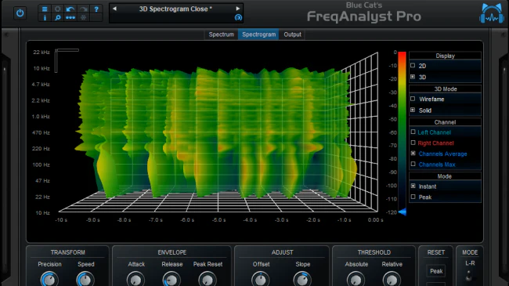The height and width of the screenshot is (286, 509).
Task: Load the previous preset with left arrow
Action: (114, 9)
